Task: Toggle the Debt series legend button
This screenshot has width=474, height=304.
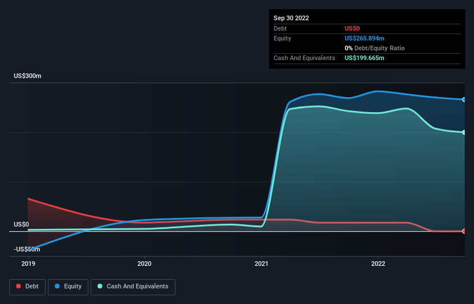Action: 27,287
